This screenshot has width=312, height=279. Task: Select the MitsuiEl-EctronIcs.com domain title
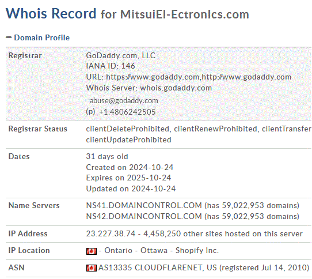[184, 14]
